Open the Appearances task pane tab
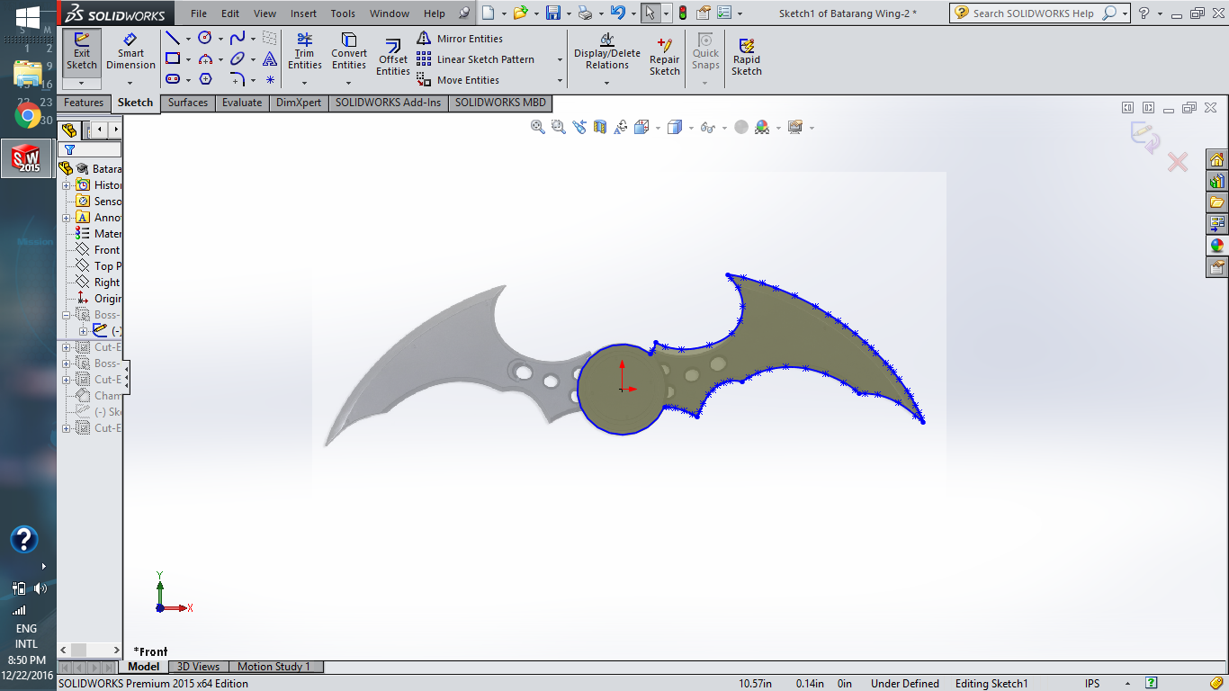 pyautogui.click(x=1217, y=246)
